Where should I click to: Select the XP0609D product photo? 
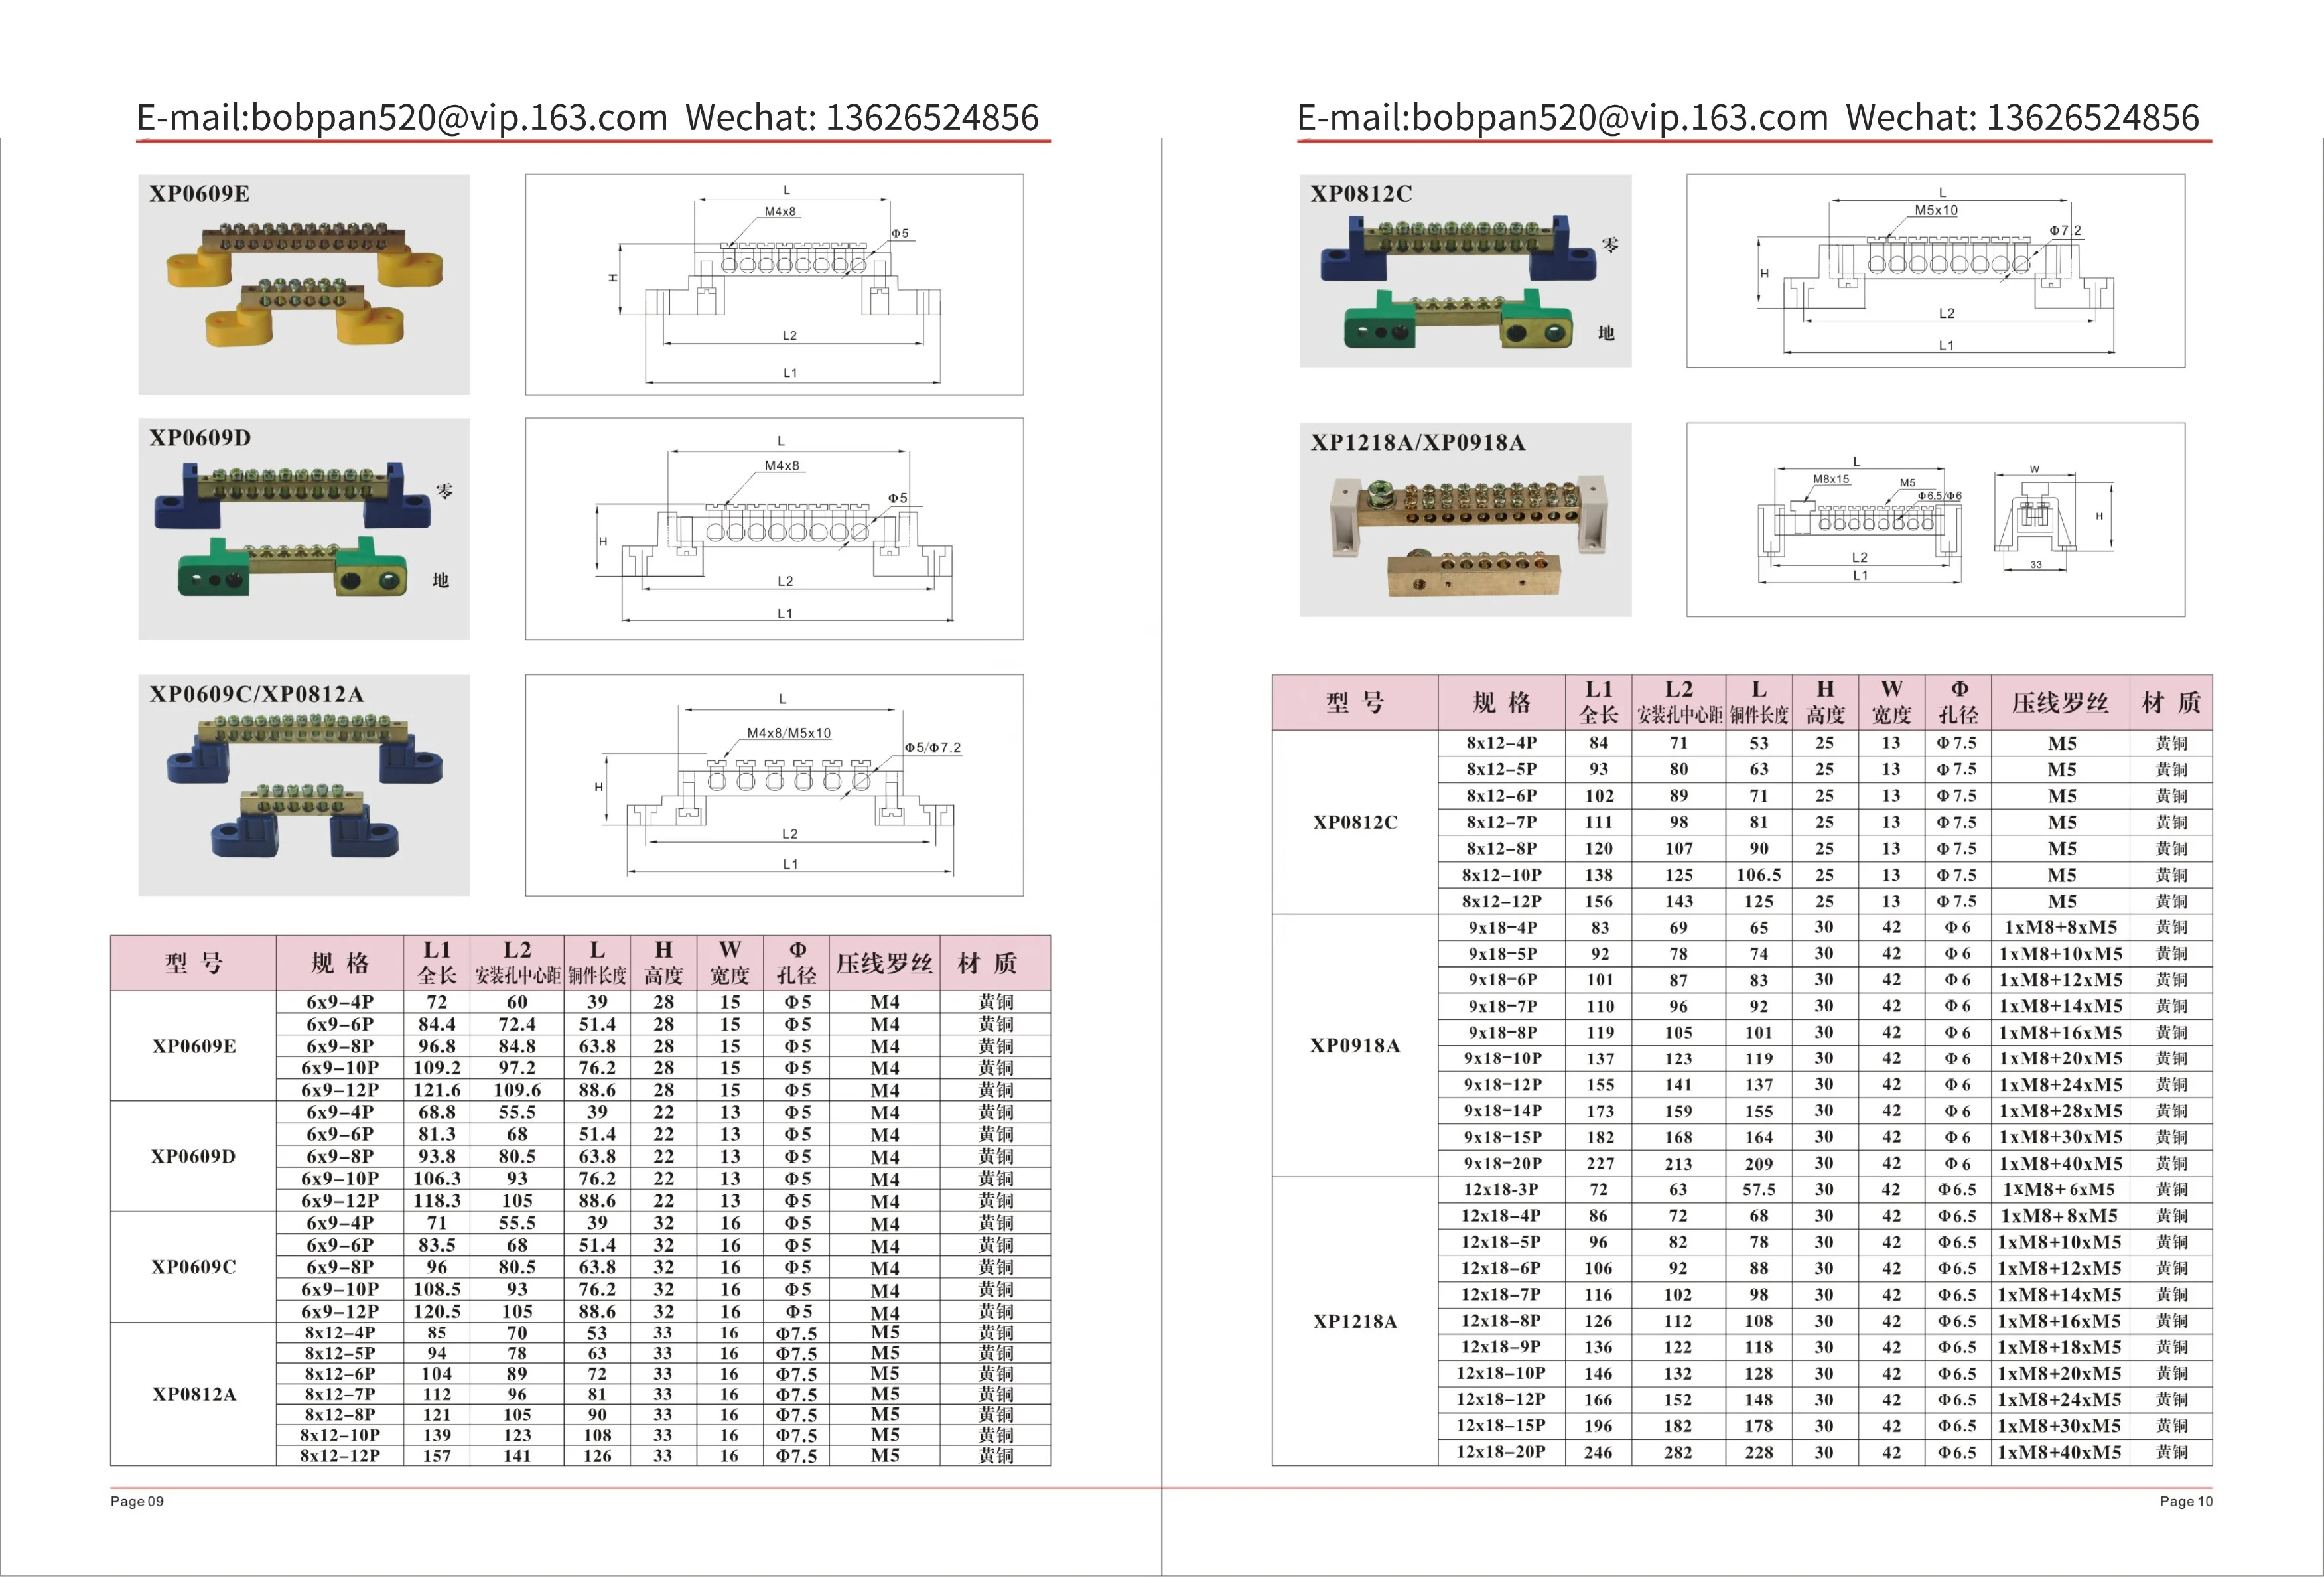tap(304, 528)
